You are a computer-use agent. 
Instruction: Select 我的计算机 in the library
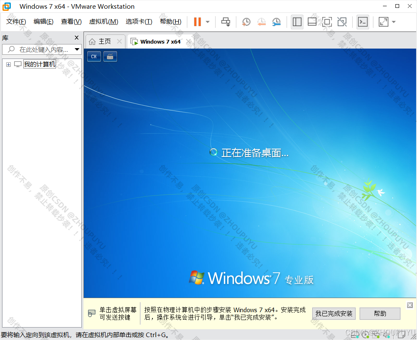39,64
